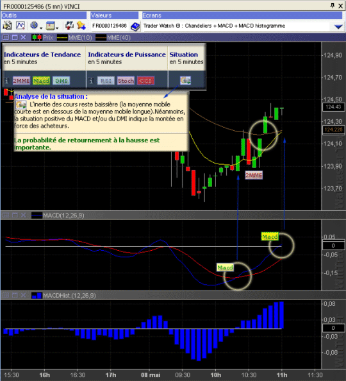The height and width of the screenshot is (381, 346).
Task: Click the Stoch power indicator button
Action: [126, 81]
